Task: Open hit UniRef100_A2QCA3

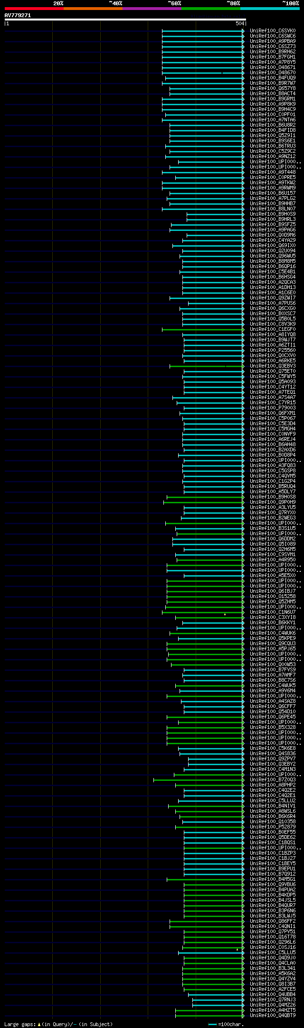Action: point(273,282)
